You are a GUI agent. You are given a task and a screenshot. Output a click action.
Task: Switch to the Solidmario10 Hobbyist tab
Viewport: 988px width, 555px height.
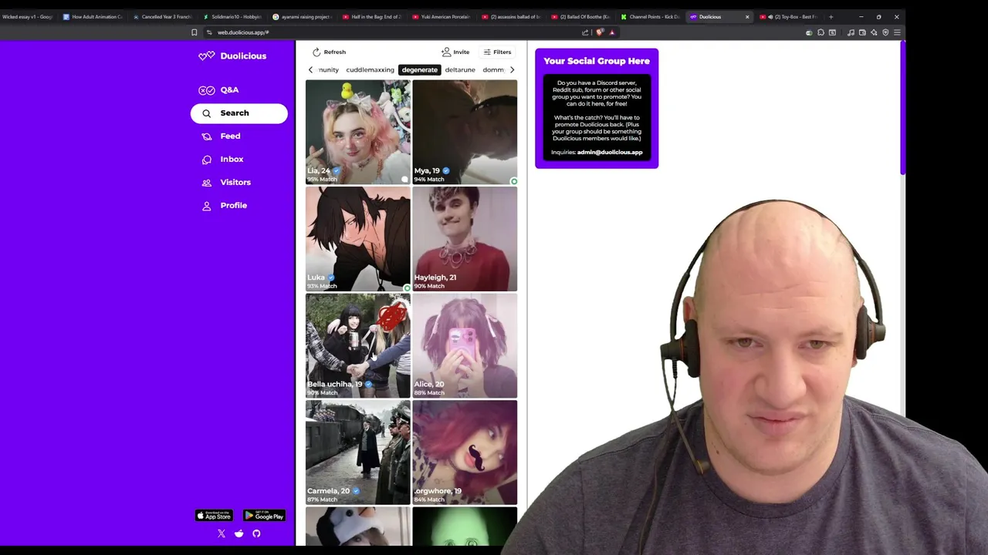(233, 16)
